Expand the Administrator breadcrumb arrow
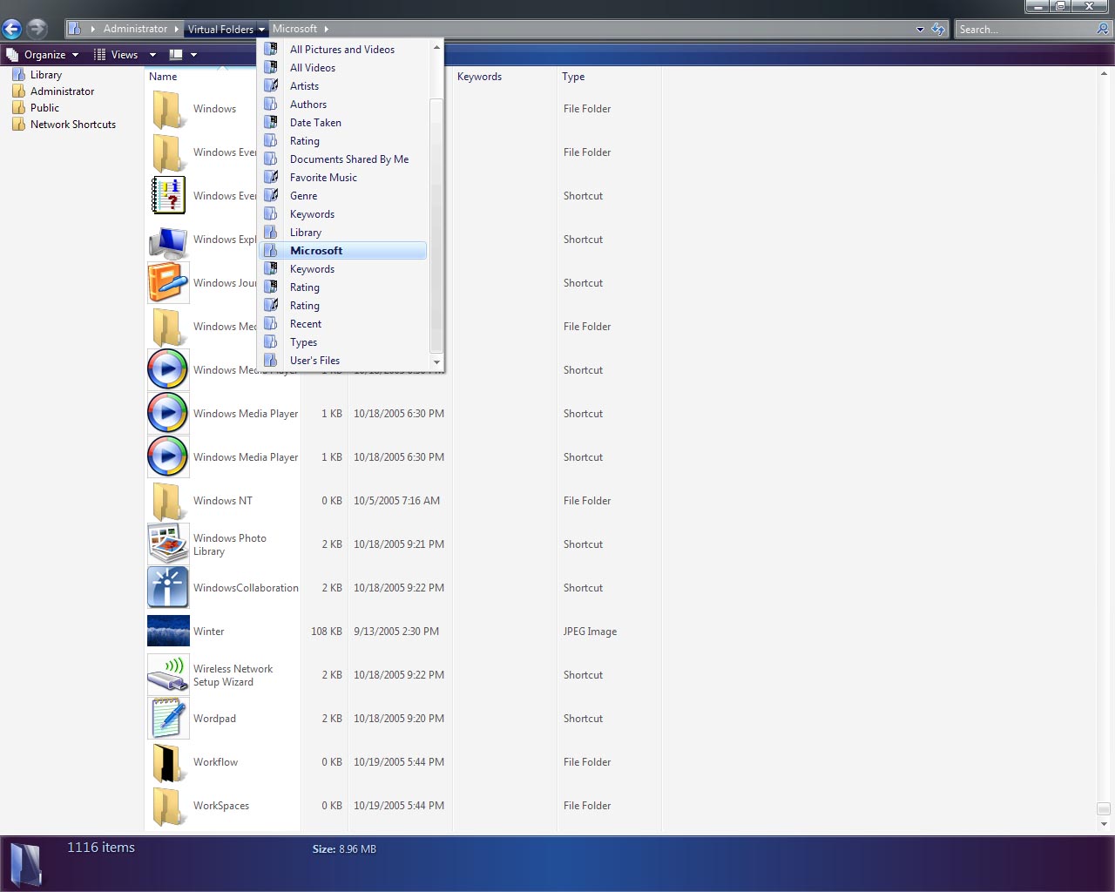 [176, 29]
